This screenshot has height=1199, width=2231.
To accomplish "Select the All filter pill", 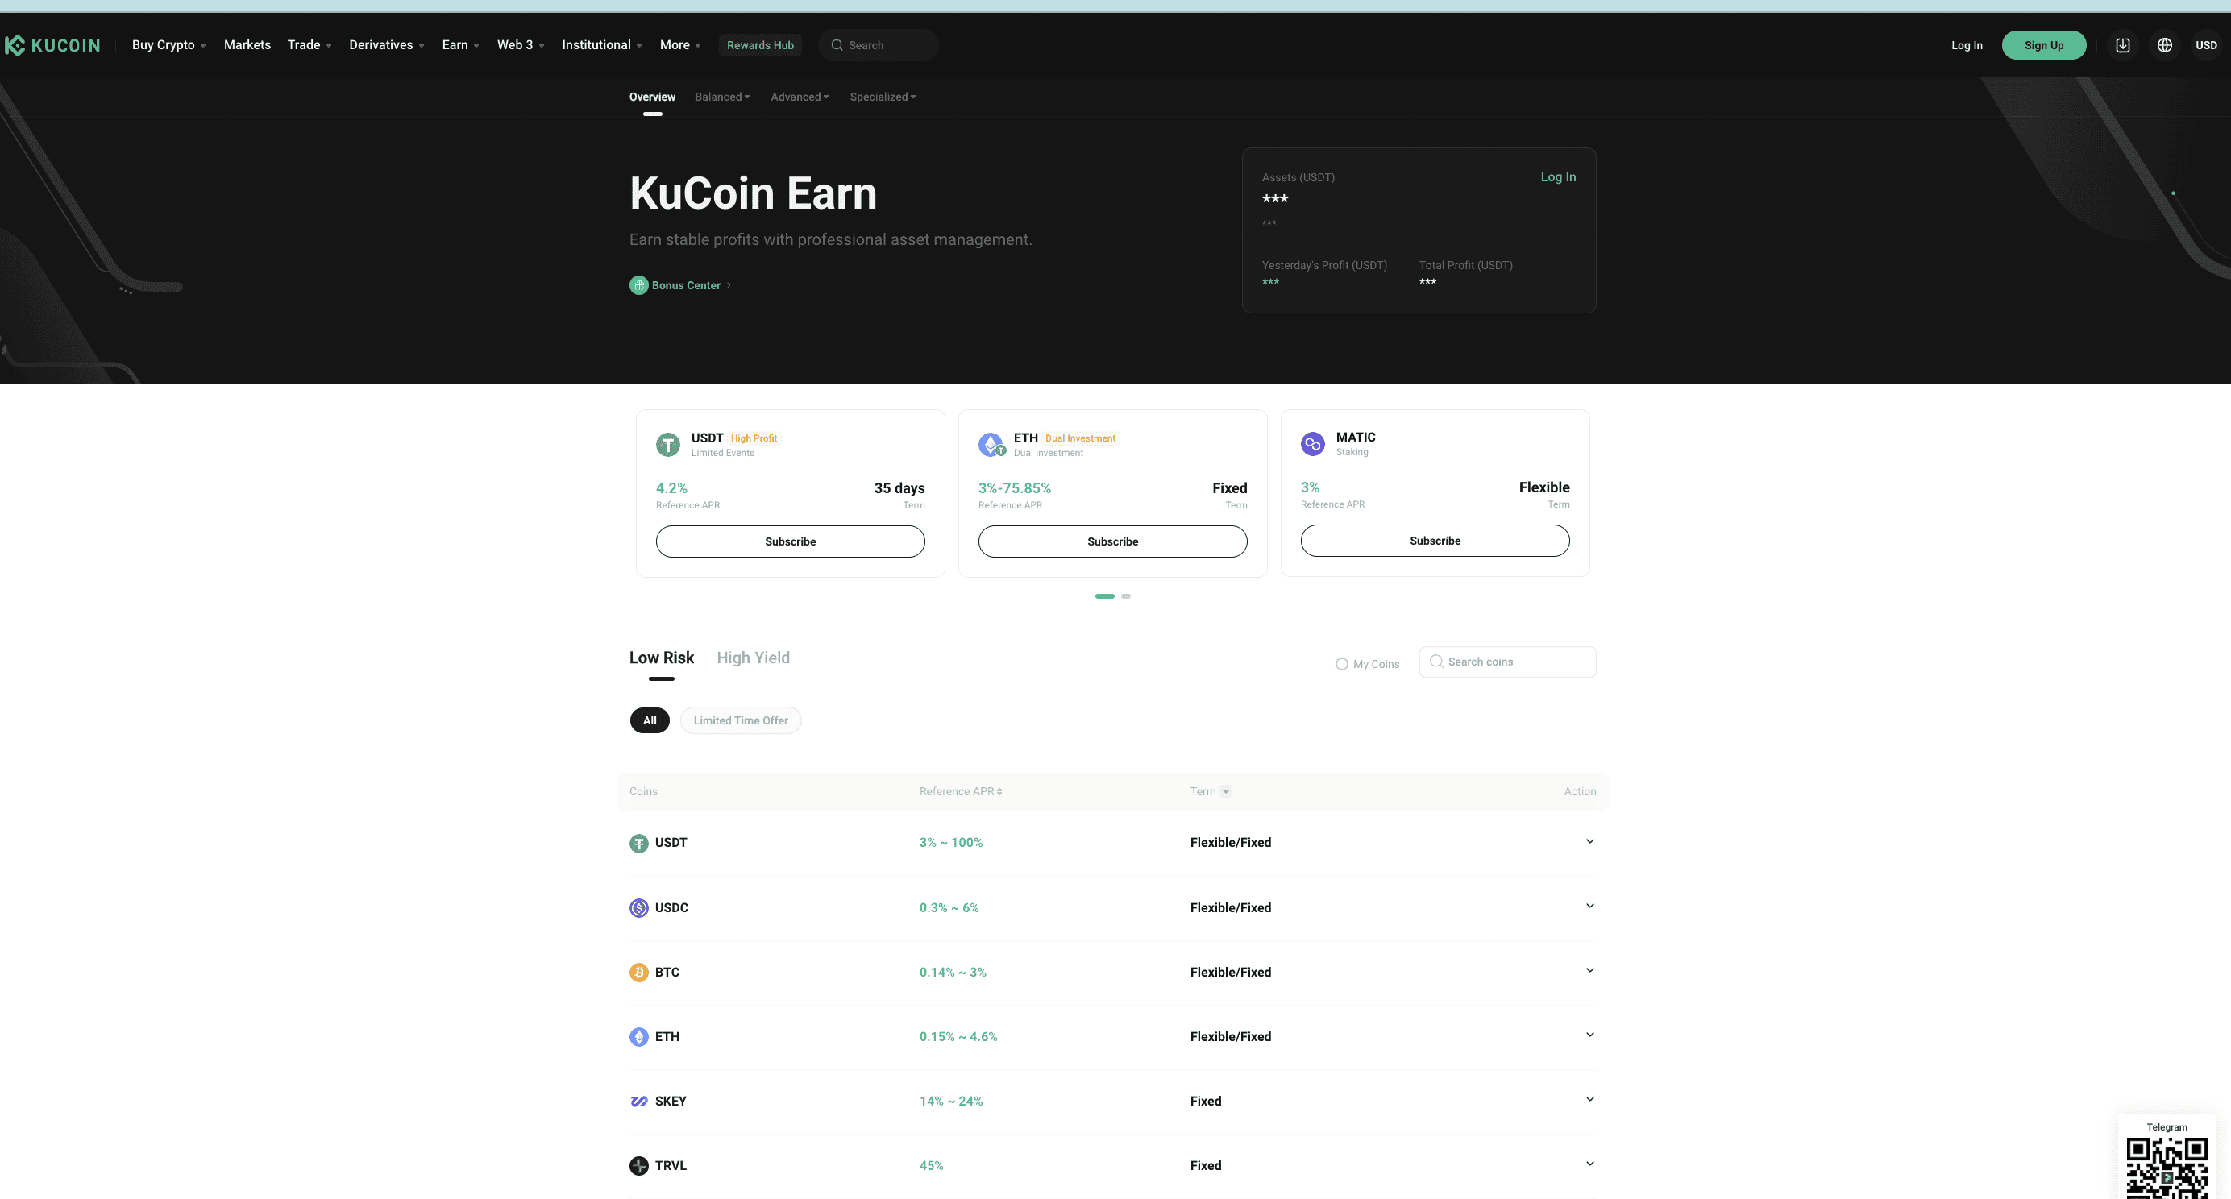I will click(650, 720).
